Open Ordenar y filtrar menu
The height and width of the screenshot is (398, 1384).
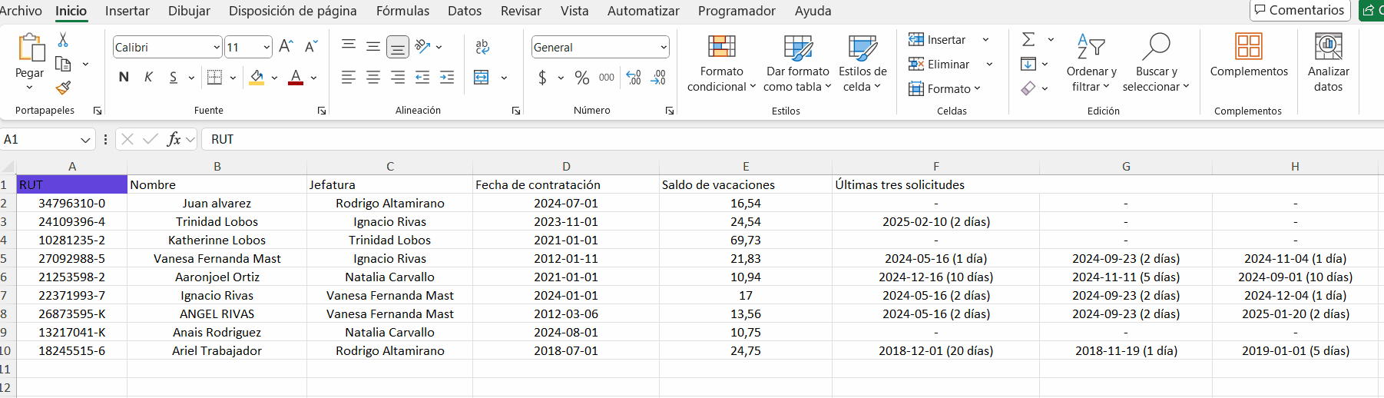1091,62
